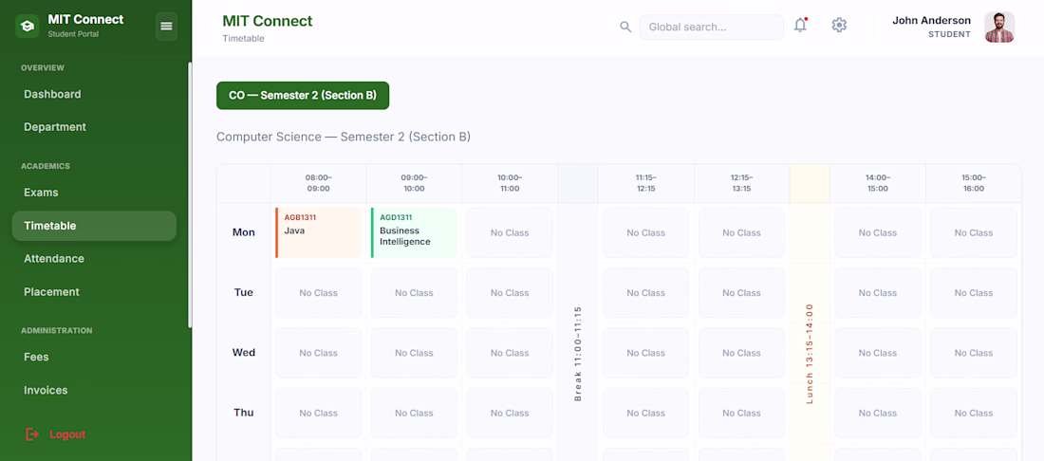1044x461 pixels.
Task: Click the Lunch 13:15–14:00 vertical label
Action: pyautogui.click(x=810, y=354)
